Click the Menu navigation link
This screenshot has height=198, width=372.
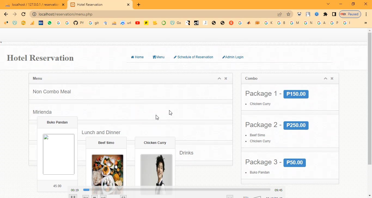click(158, 57)
